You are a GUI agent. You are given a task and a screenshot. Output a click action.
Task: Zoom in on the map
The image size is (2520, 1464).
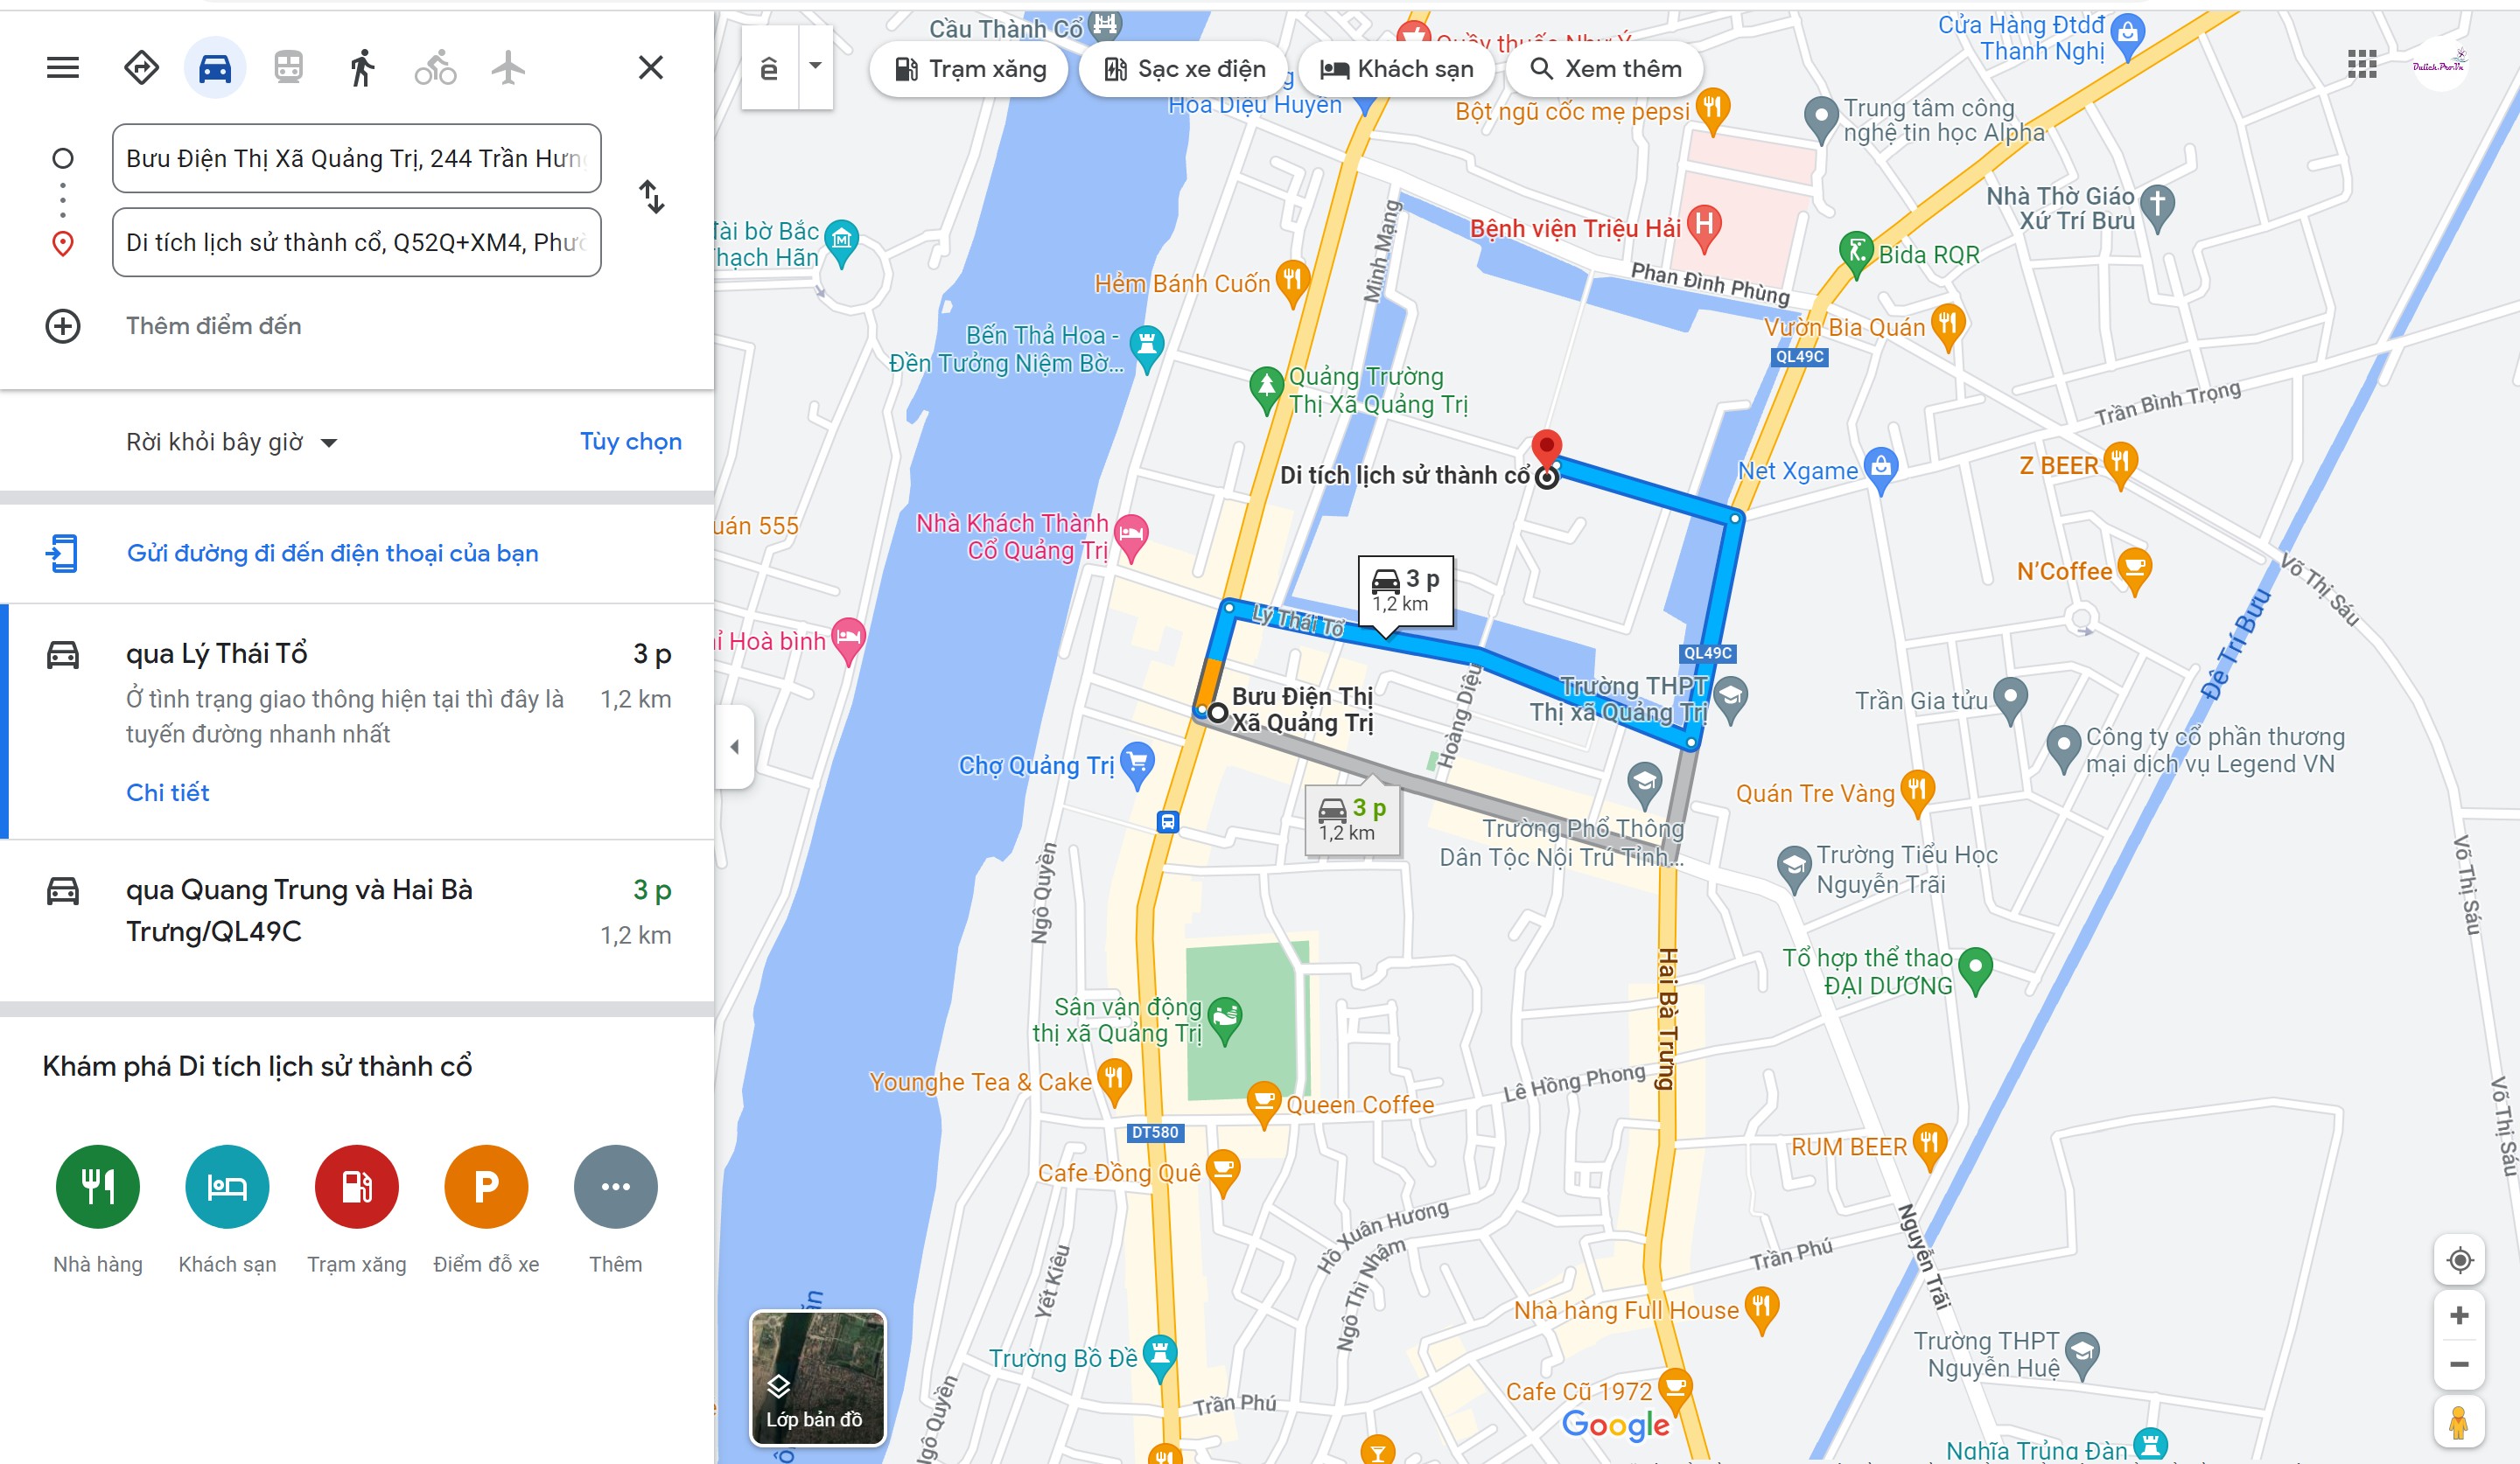coord(2459,1315)
